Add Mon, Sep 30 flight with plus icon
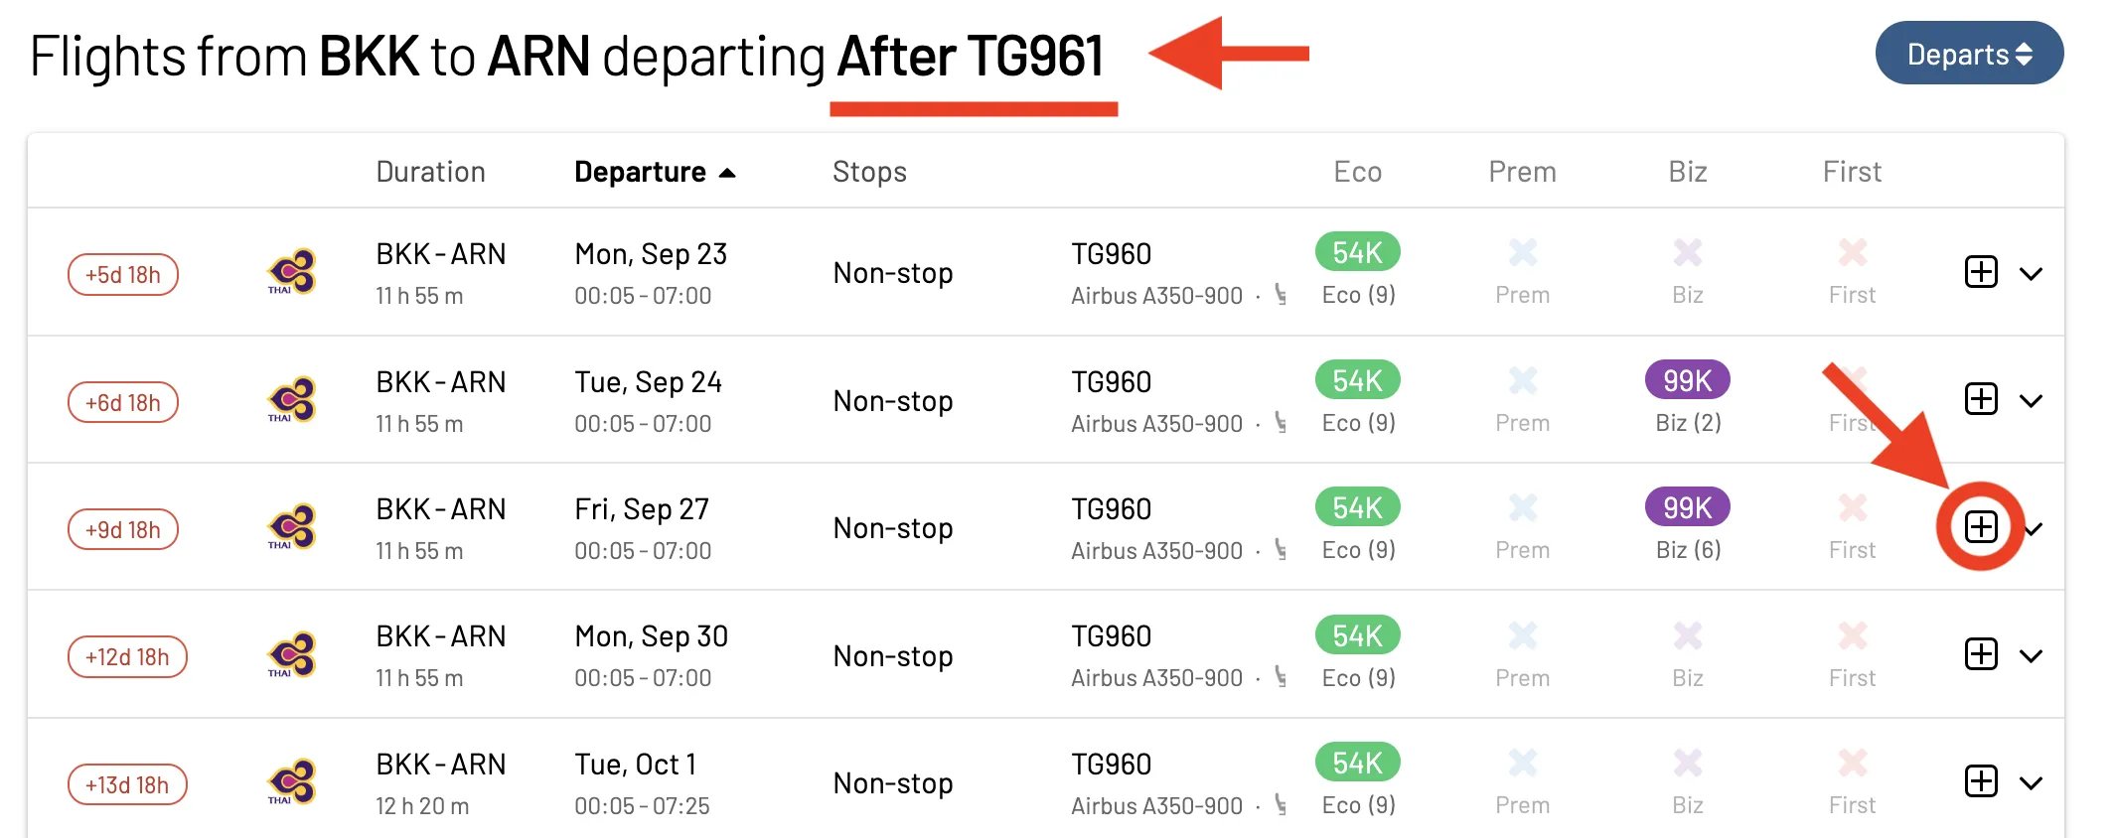Image resolution: width=2116 pixels, height=838 pixels. (1981, 654)
